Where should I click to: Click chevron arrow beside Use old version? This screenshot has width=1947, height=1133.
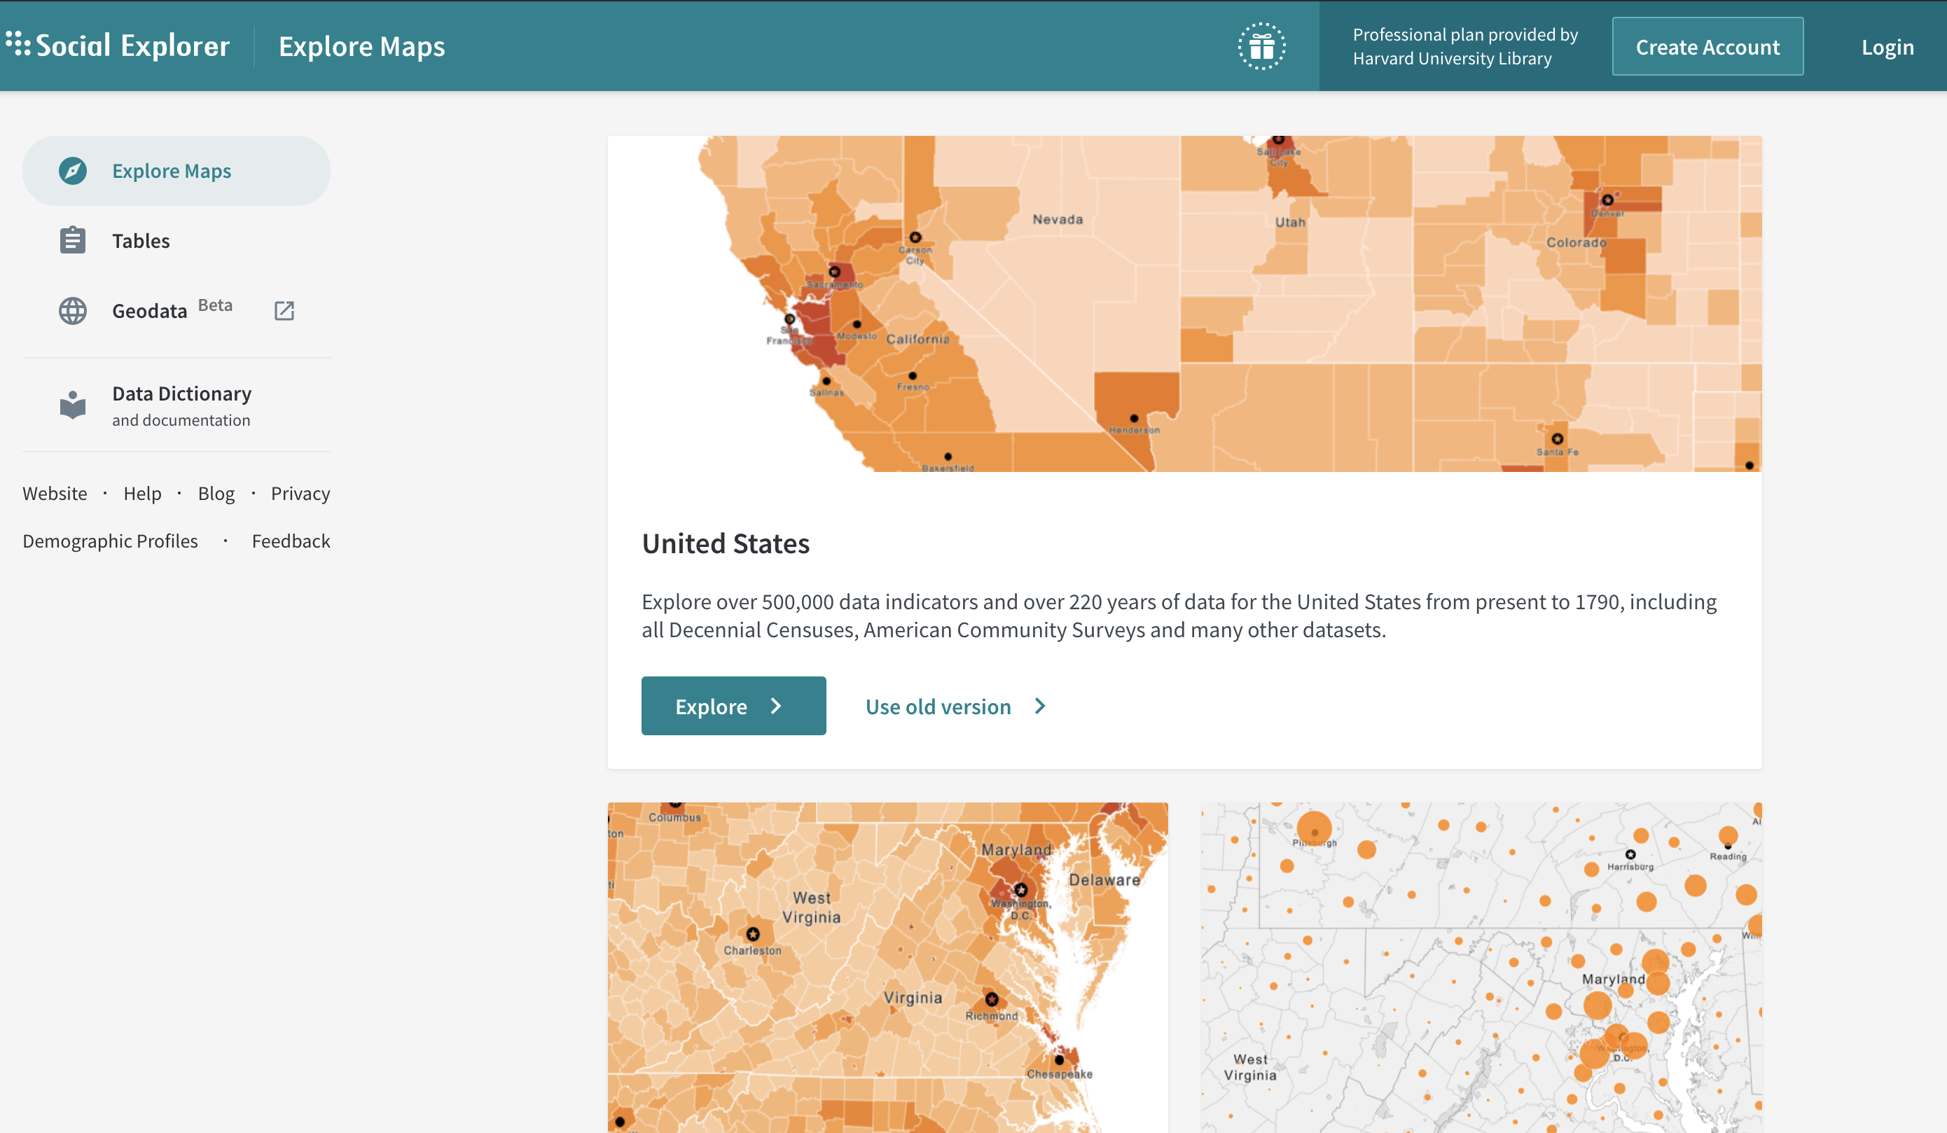[1040, 706]
